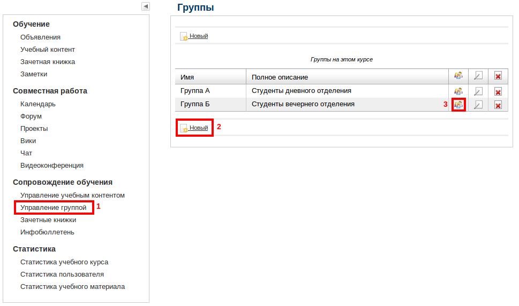
Task: Delete Группа А with red X
Action: click(x=498, y=91)
